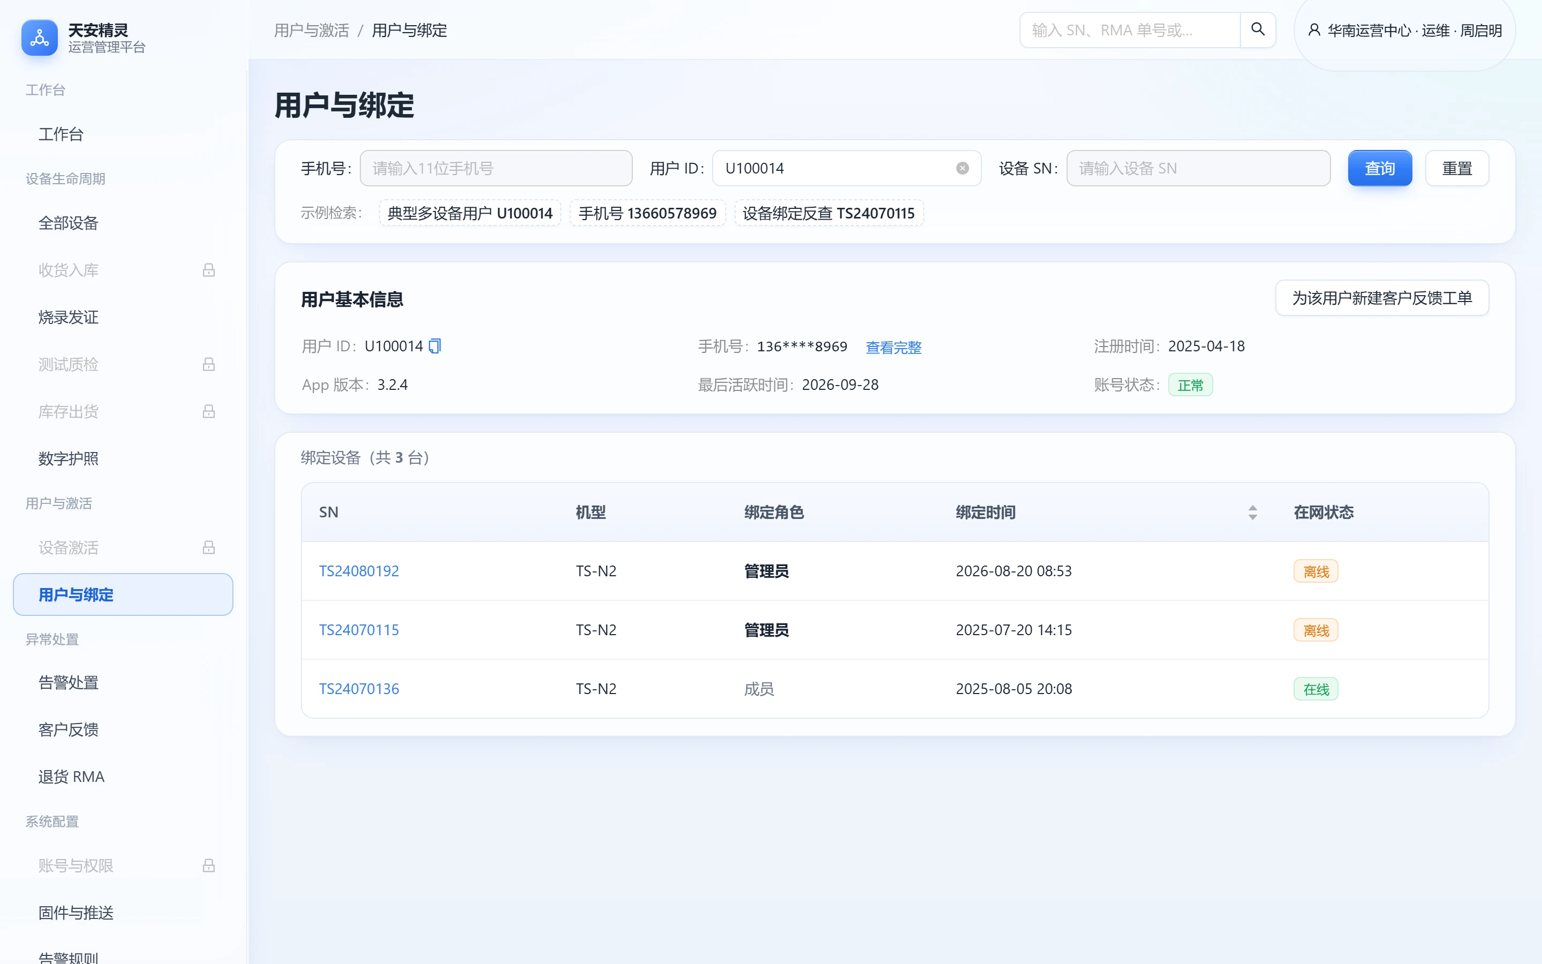Select example 典型多设备用户 U100014
This screenshot has width=1542, height=964.
pos(470,213)
